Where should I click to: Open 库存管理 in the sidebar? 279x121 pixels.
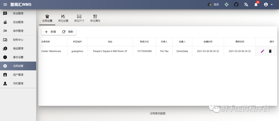point(18,31)
